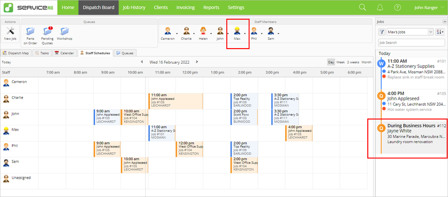
Task: Click the Unassigned staff row avatar
Action: click(6, 179)
